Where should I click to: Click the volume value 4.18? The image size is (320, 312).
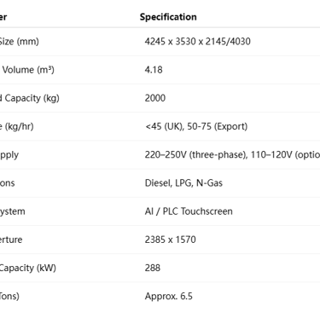(x=154, y=70)
